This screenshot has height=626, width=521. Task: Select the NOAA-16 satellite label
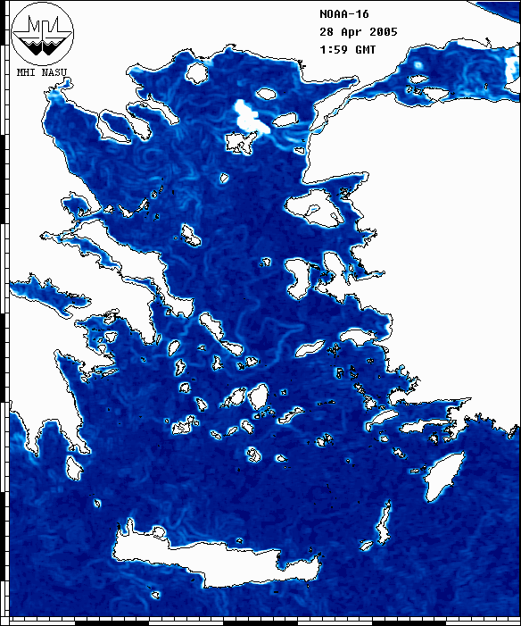click(344, 14)
